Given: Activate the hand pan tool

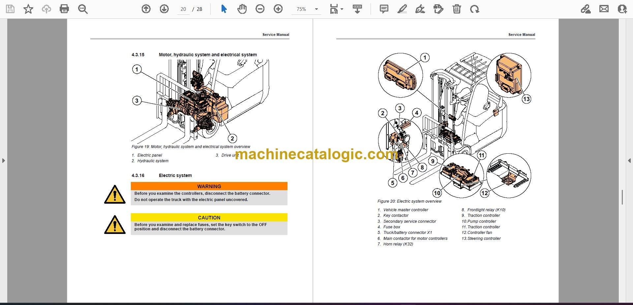Looking at the screenshot, I should pyautogui.click(x=242, y=9).
